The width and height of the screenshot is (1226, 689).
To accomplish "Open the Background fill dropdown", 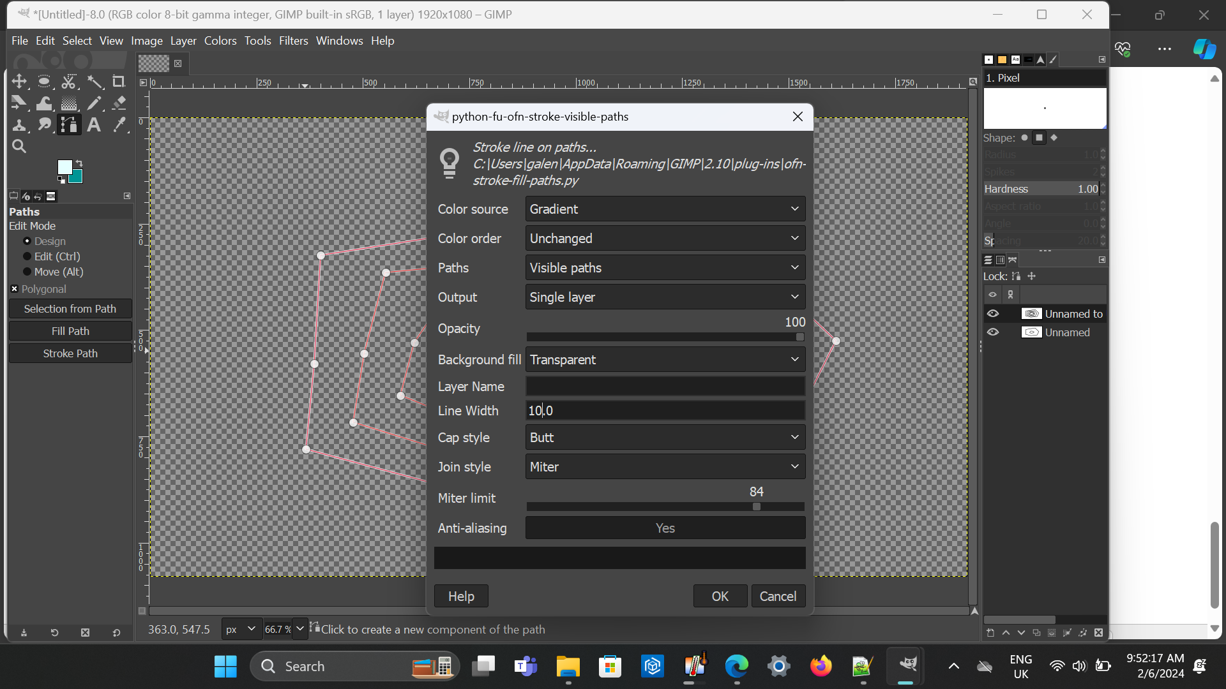I will [665, 360].
